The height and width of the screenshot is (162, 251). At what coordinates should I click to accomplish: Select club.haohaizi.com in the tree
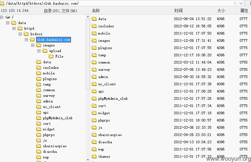click(54, 40)
